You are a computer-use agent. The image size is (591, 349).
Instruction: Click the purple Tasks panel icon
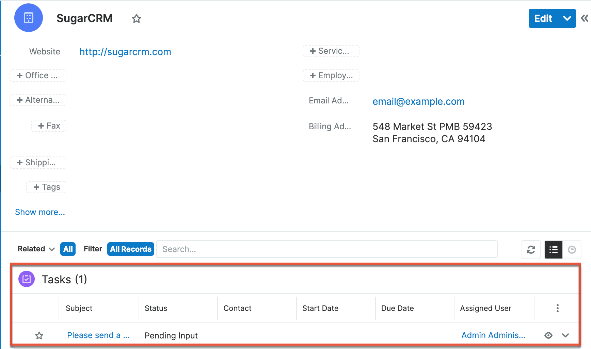(26, 279)
